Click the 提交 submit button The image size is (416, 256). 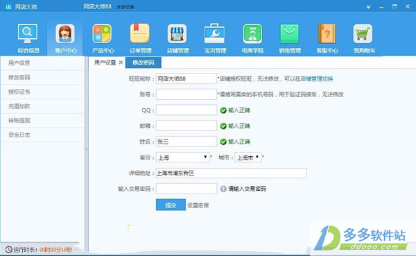tap(171, 205)
